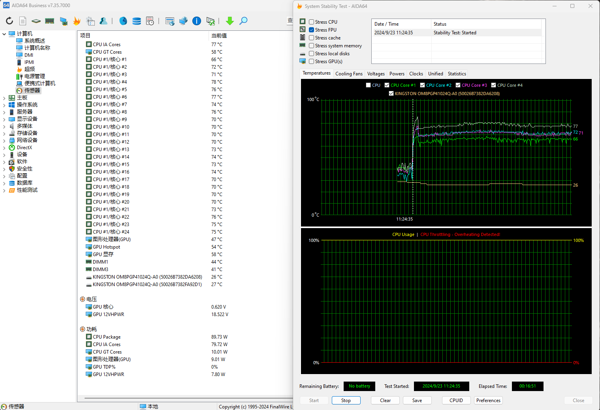The height and width of the screenshot is (410, 600).
Task: Expand the 操作系统 tree node
Action: pyautogui.click(x=4, y=105)
